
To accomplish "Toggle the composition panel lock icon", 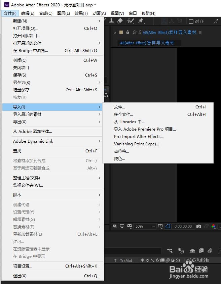I will click(x=128, y=32).
